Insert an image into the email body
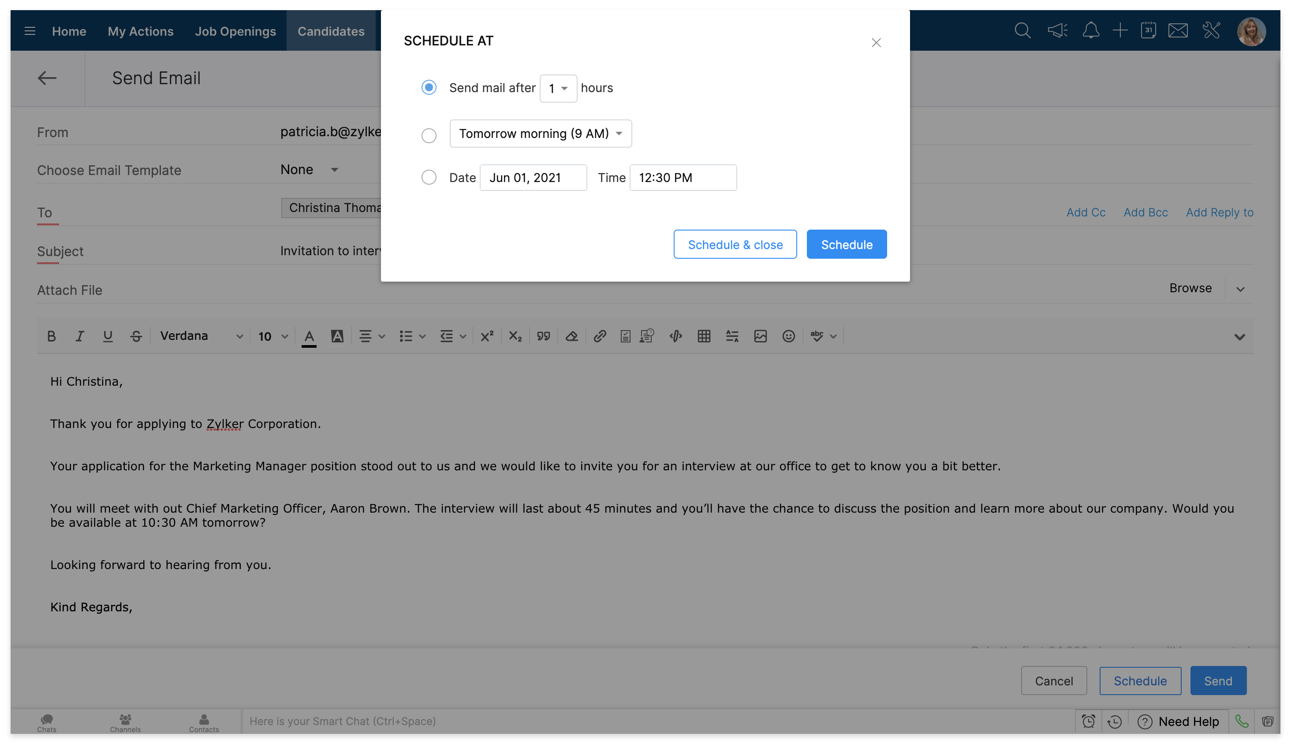This screenshot has width=1291, height=744. coord(761,336)
